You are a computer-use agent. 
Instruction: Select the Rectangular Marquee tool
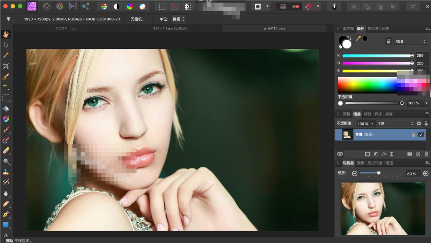pos(6,98)
